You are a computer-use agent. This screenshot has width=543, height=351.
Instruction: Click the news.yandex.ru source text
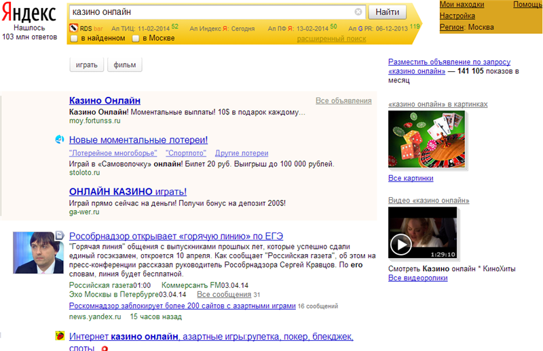click(x=95, y=316)
